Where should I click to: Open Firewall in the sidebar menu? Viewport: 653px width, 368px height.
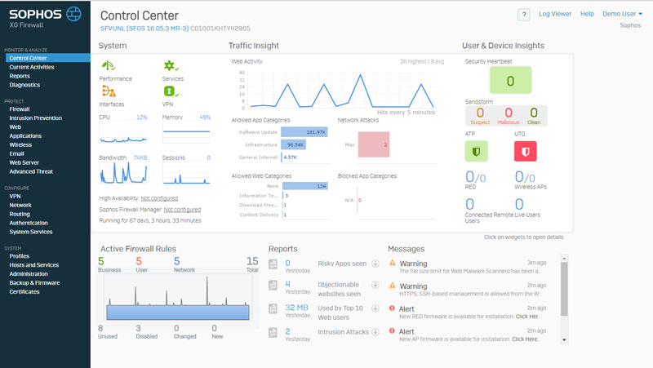20,109
